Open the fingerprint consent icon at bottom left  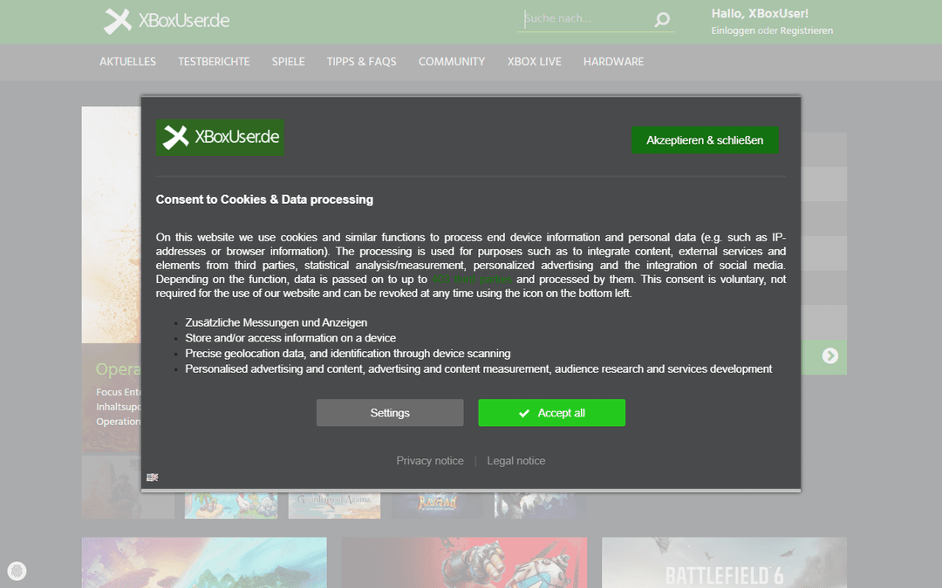tap(17, 571)
